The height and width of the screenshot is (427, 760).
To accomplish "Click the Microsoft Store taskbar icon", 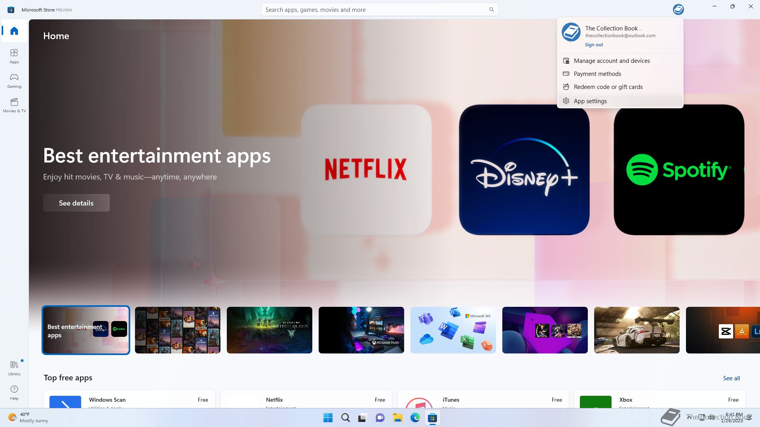I will point(432,418).
